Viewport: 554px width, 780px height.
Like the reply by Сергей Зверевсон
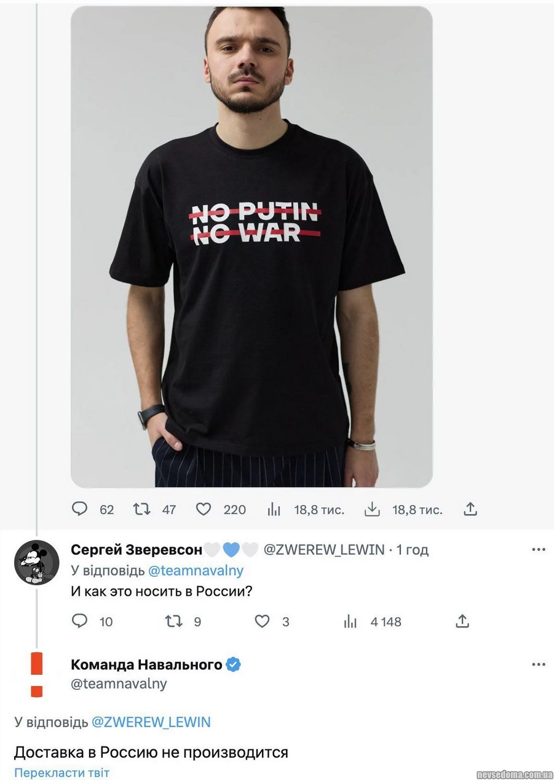coord(263,622)
